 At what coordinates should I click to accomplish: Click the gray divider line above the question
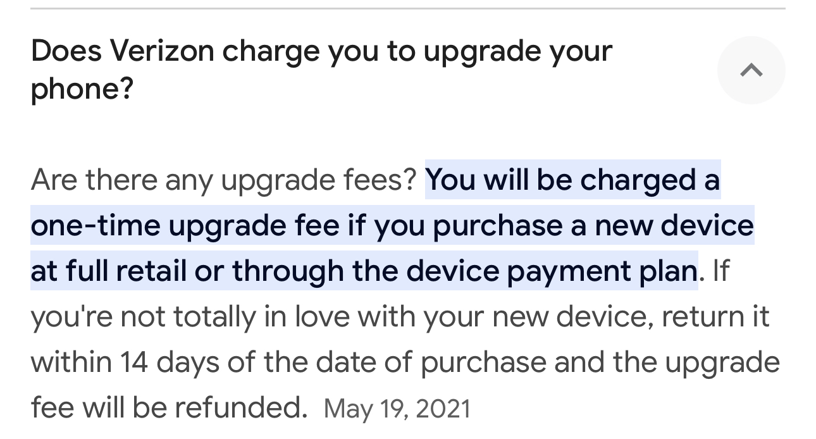point(408,9)
